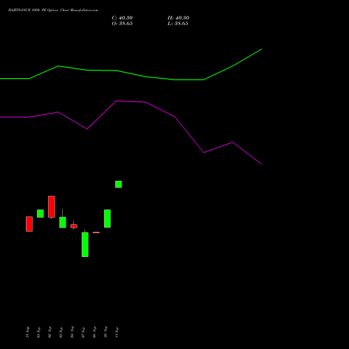Select the long green candlestick for 07 Sep
Viewport: 349px width, 349px height.
85,244
